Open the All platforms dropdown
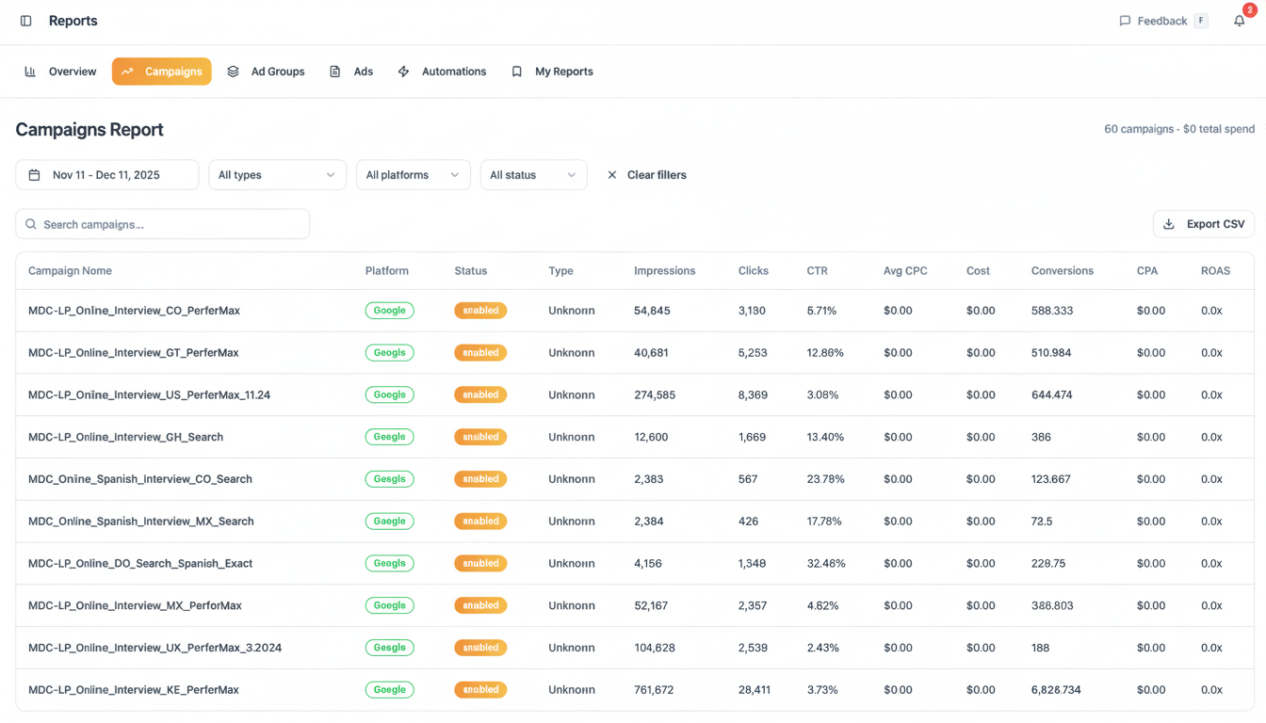Screen dimensions: 1266x723 [413, 175]
